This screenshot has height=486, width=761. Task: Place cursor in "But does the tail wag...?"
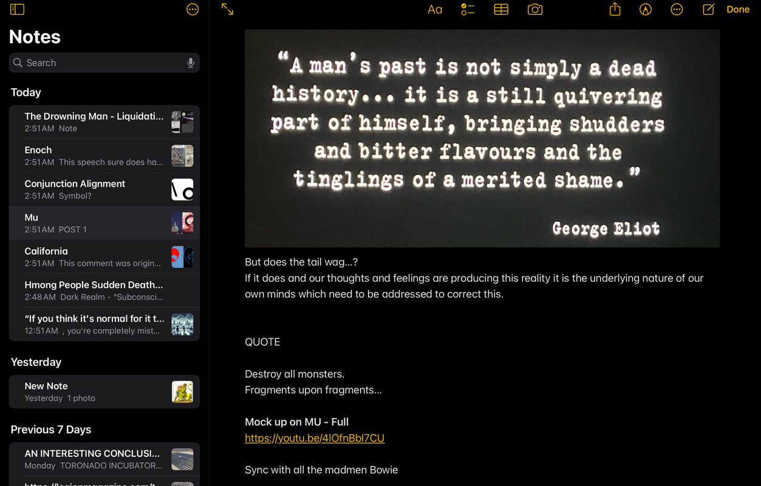click(x=301, y=262)
